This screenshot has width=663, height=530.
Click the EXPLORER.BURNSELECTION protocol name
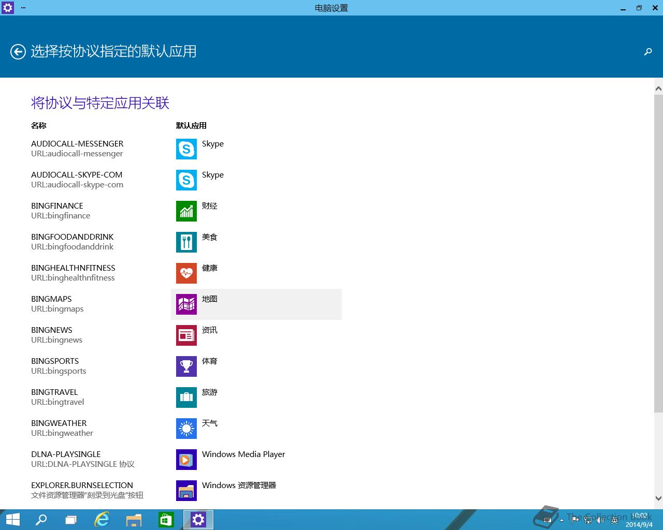tap(82, 485)
